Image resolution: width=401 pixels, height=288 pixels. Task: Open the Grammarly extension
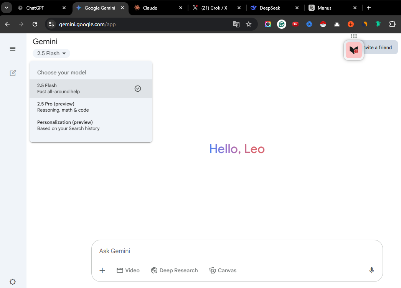pos(282,24)
